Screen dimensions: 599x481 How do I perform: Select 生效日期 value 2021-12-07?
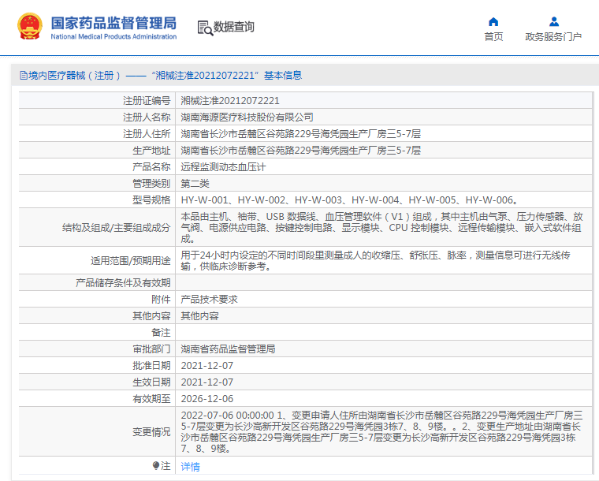[x=207, y=382]
